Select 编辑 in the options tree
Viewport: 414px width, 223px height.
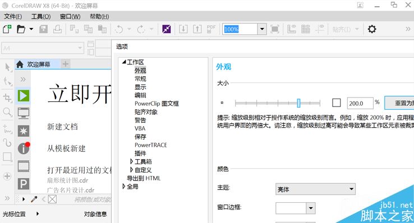[140, 95]
